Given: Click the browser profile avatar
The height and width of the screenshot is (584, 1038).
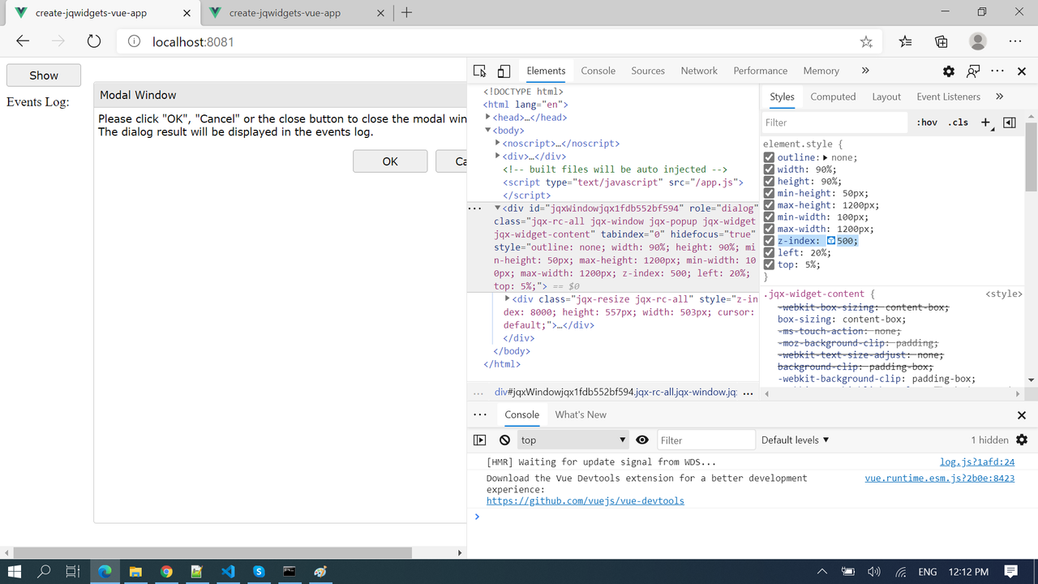Looking at the screenshot, I should click(978, 41).
